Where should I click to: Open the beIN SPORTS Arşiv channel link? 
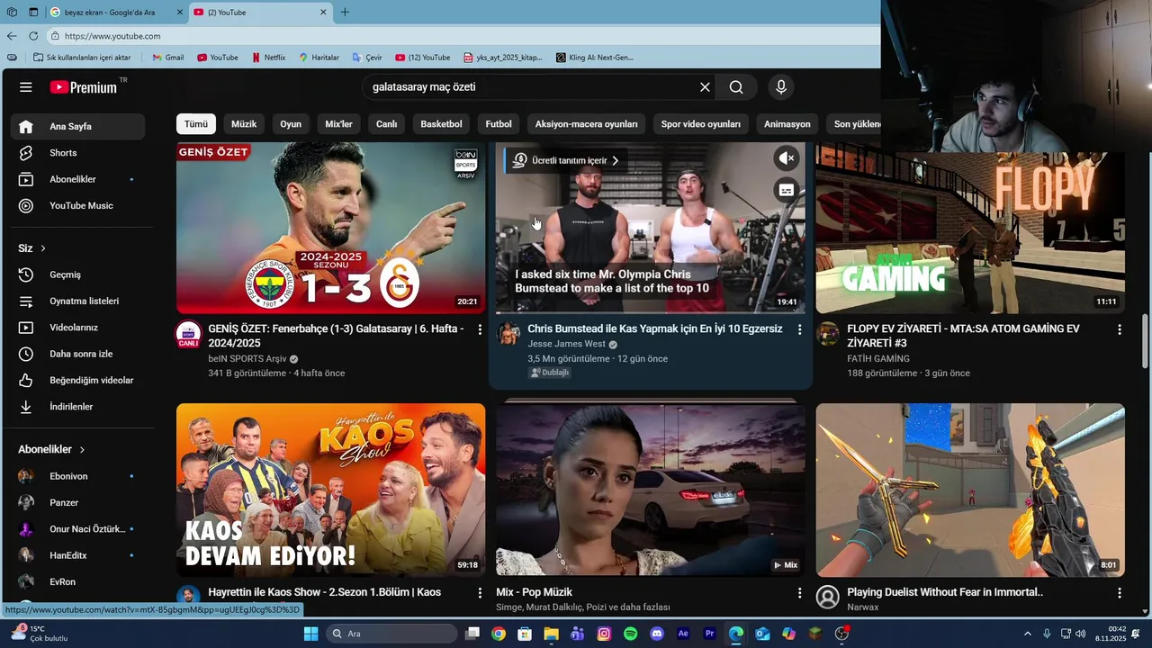[247, 359]
